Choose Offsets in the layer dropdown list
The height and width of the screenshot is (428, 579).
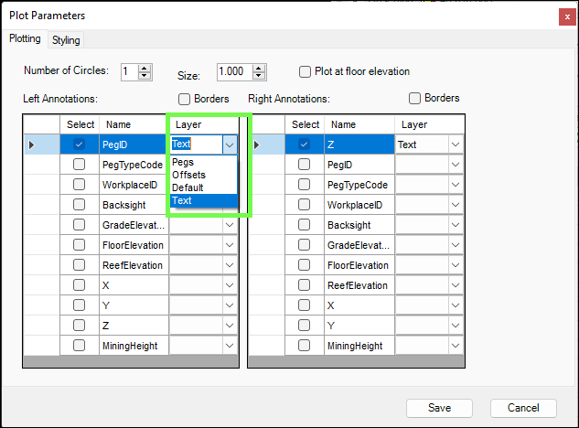188,175
